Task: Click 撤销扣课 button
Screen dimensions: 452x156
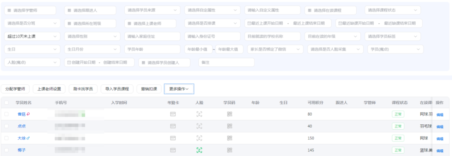Action: (x=149, y=89)
